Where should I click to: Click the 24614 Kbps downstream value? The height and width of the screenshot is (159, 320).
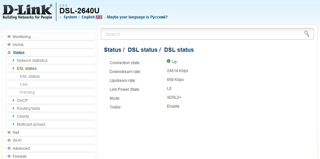[x=177, y=71]
